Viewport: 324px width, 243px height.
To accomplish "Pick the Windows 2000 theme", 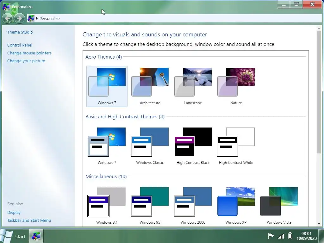I will point(193,206).
